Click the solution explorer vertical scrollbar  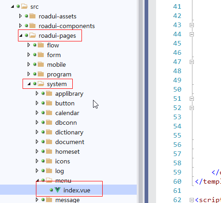[140, 101]
